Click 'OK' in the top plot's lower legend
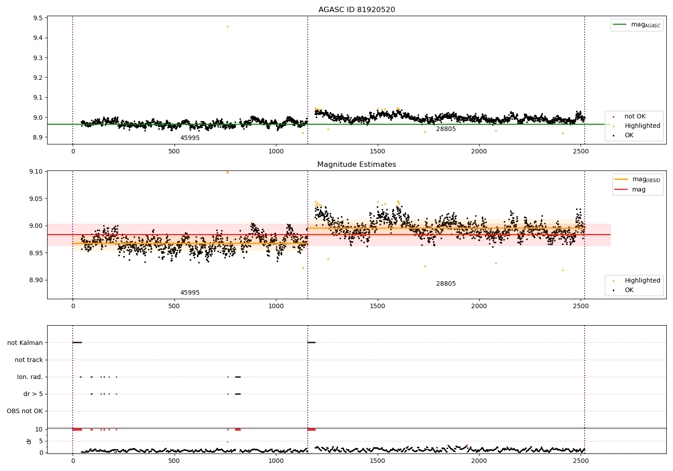This screenshot has width=673, height=471. click(x=629, y=135)
